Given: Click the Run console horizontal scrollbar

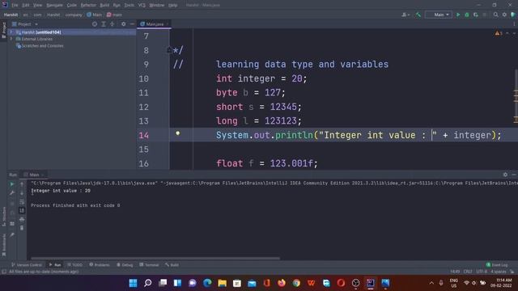Looking at the screenshot, I should (155, 259).
